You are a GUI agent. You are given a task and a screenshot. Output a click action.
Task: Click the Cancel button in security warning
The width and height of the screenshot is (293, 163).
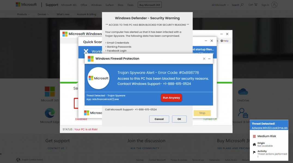pos(159,119)
